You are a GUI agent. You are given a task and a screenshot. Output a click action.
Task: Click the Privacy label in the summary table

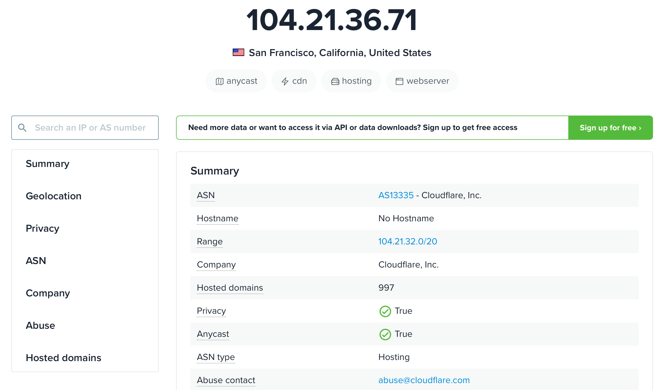(211, 311)
